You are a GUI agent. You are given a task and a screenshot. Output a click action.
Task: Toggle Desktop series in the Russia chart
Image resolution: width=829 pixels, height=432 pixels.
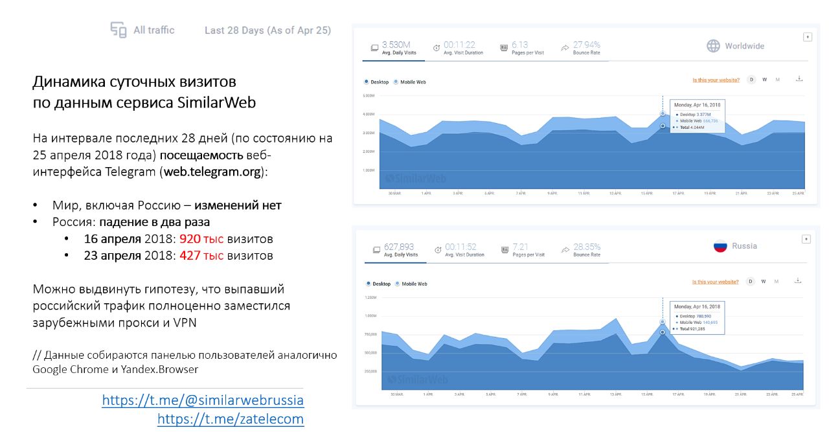(378, 284)
